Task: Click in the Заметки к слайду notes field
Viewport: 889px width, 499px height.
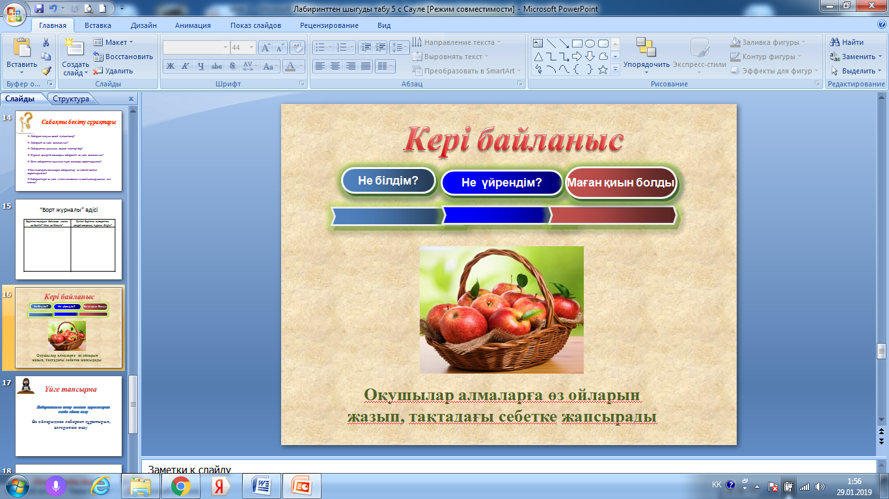Action: coord(509,467)
